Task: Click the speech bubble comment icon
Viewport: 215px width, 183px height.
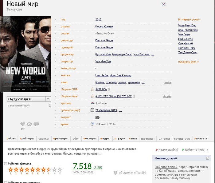Action: (36, 124)
